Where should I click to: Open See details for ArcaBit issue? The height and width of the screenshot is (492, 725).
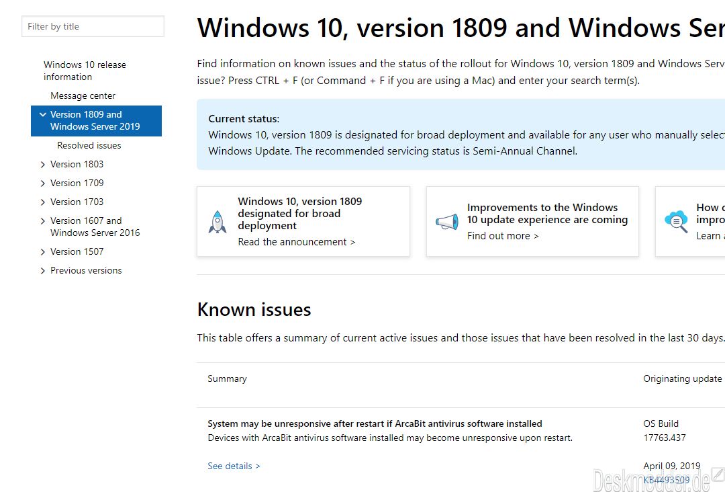pyautogui.click(x=234, y=466)
